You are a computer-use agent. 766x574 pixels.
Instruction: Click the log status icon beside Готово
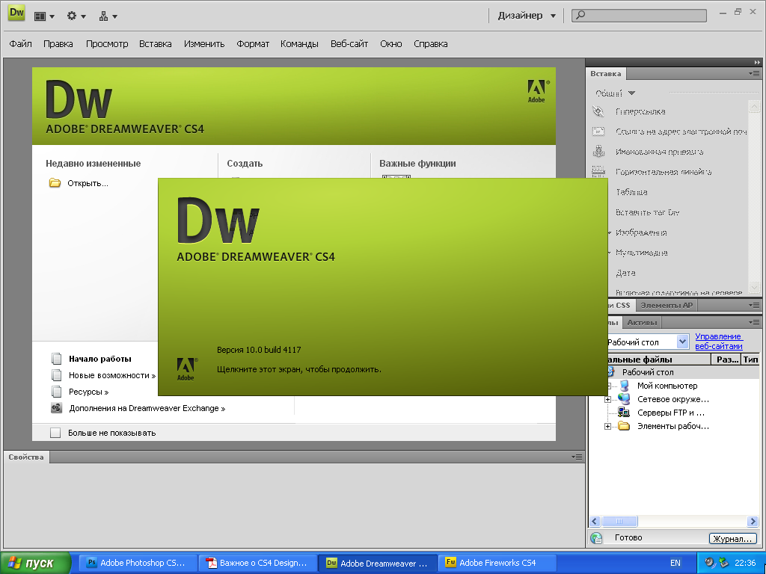[596, 538]
